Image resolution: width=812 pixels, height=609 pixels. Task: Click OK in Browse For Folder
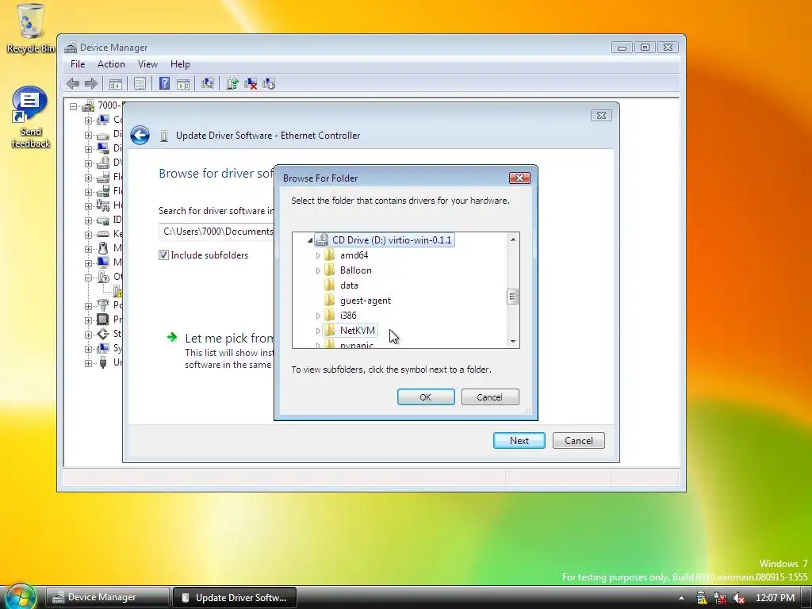tap(426, 397)
